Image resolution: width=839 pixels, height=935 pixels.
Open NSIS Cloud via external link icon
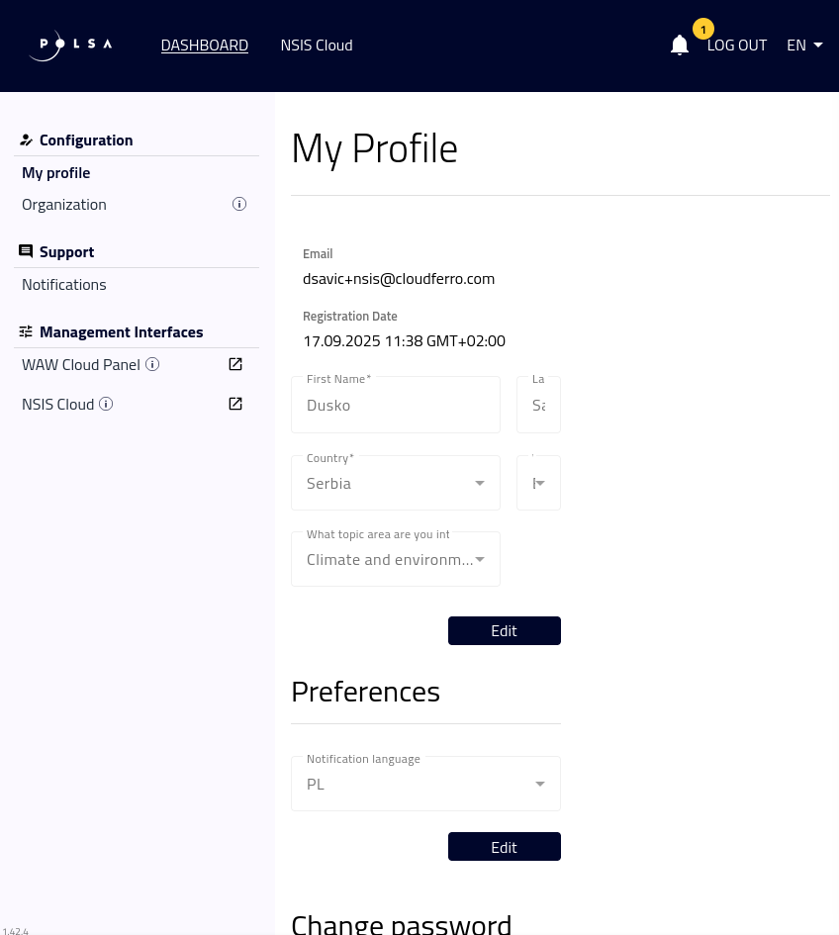pos(235,404)
